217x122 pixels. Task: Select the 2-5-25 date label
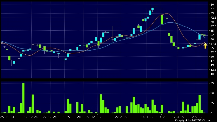coord(197,117)
